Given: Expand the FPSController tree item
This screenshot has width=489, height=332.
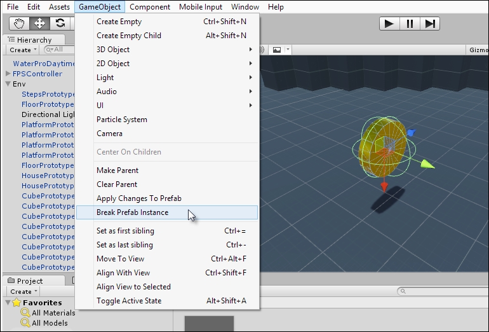Looking at the screenshot, I should (8, 74).
